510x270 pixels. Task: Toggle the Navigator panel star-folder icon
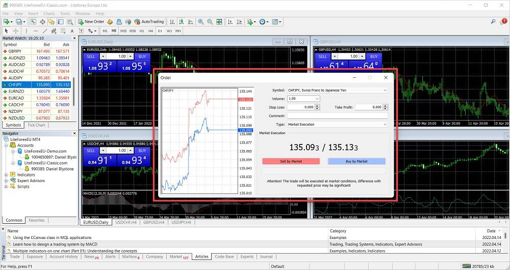click(52, 22)
